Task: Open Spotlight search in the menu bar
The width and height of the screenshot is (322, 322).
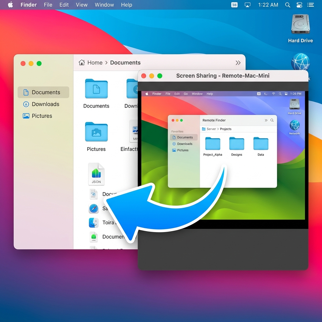Action: click(x=288, y=5)
